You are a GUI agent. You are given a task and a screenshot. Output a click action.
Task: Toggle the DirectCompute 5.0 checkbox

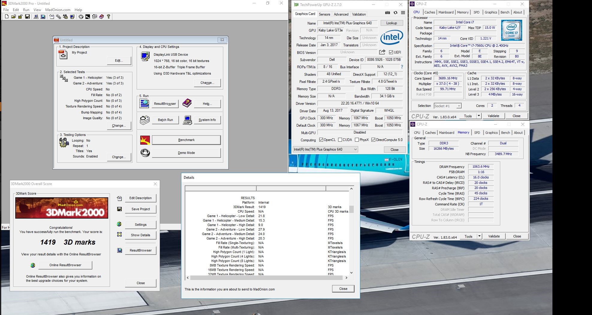coord(373,140)
